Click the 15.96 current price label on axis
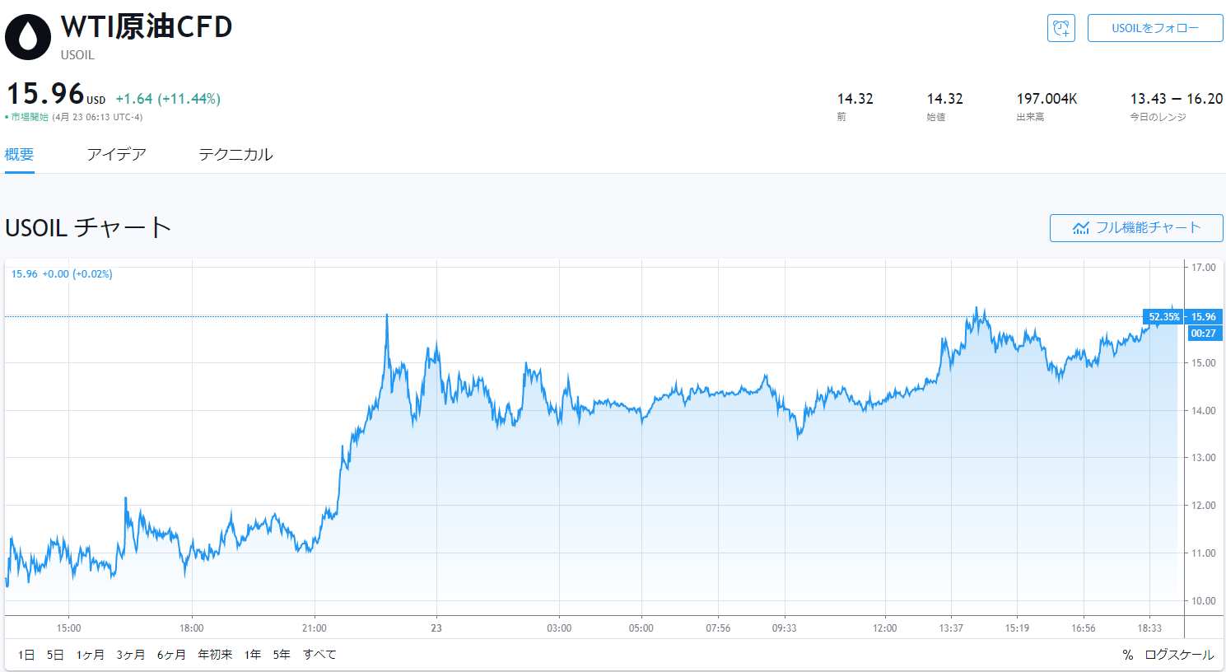Image resolution: width=1226 pixels, height=672 pixels. pyautogui.click(x=1203, y=317)
